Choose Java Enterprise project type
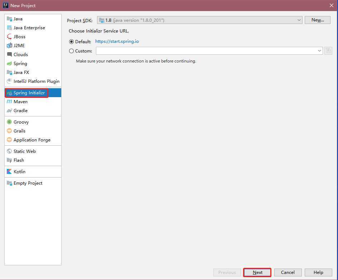This screenshot has width=338, height=280. [33, 28]
